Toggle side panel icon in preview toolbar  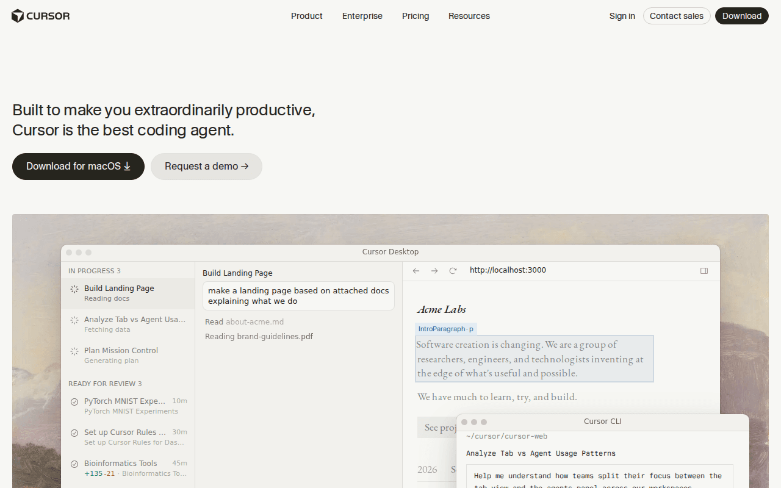pos(704,271)
